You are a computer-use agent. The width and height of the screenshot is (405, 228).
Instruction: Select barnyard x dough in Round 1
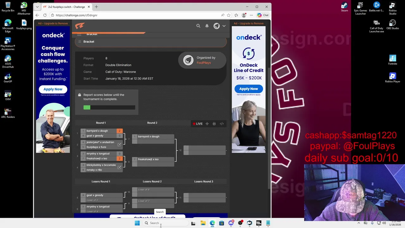click(101, 131)
